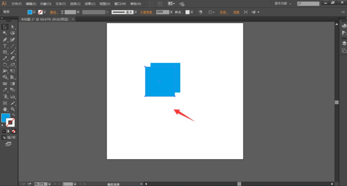347x186 pixels.
Task: Enable Draw Normal mode
Action: pyautogui.click(x=4, y=137)
